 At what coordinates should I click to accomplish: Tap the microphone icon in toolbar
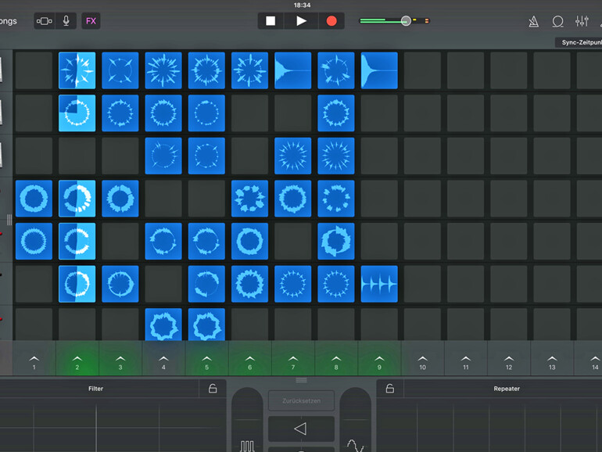66,21
